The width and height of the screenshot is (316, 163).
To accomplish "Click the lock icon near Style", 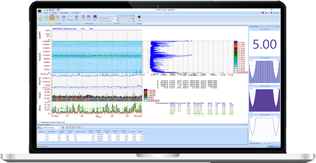I will (271, 13).
